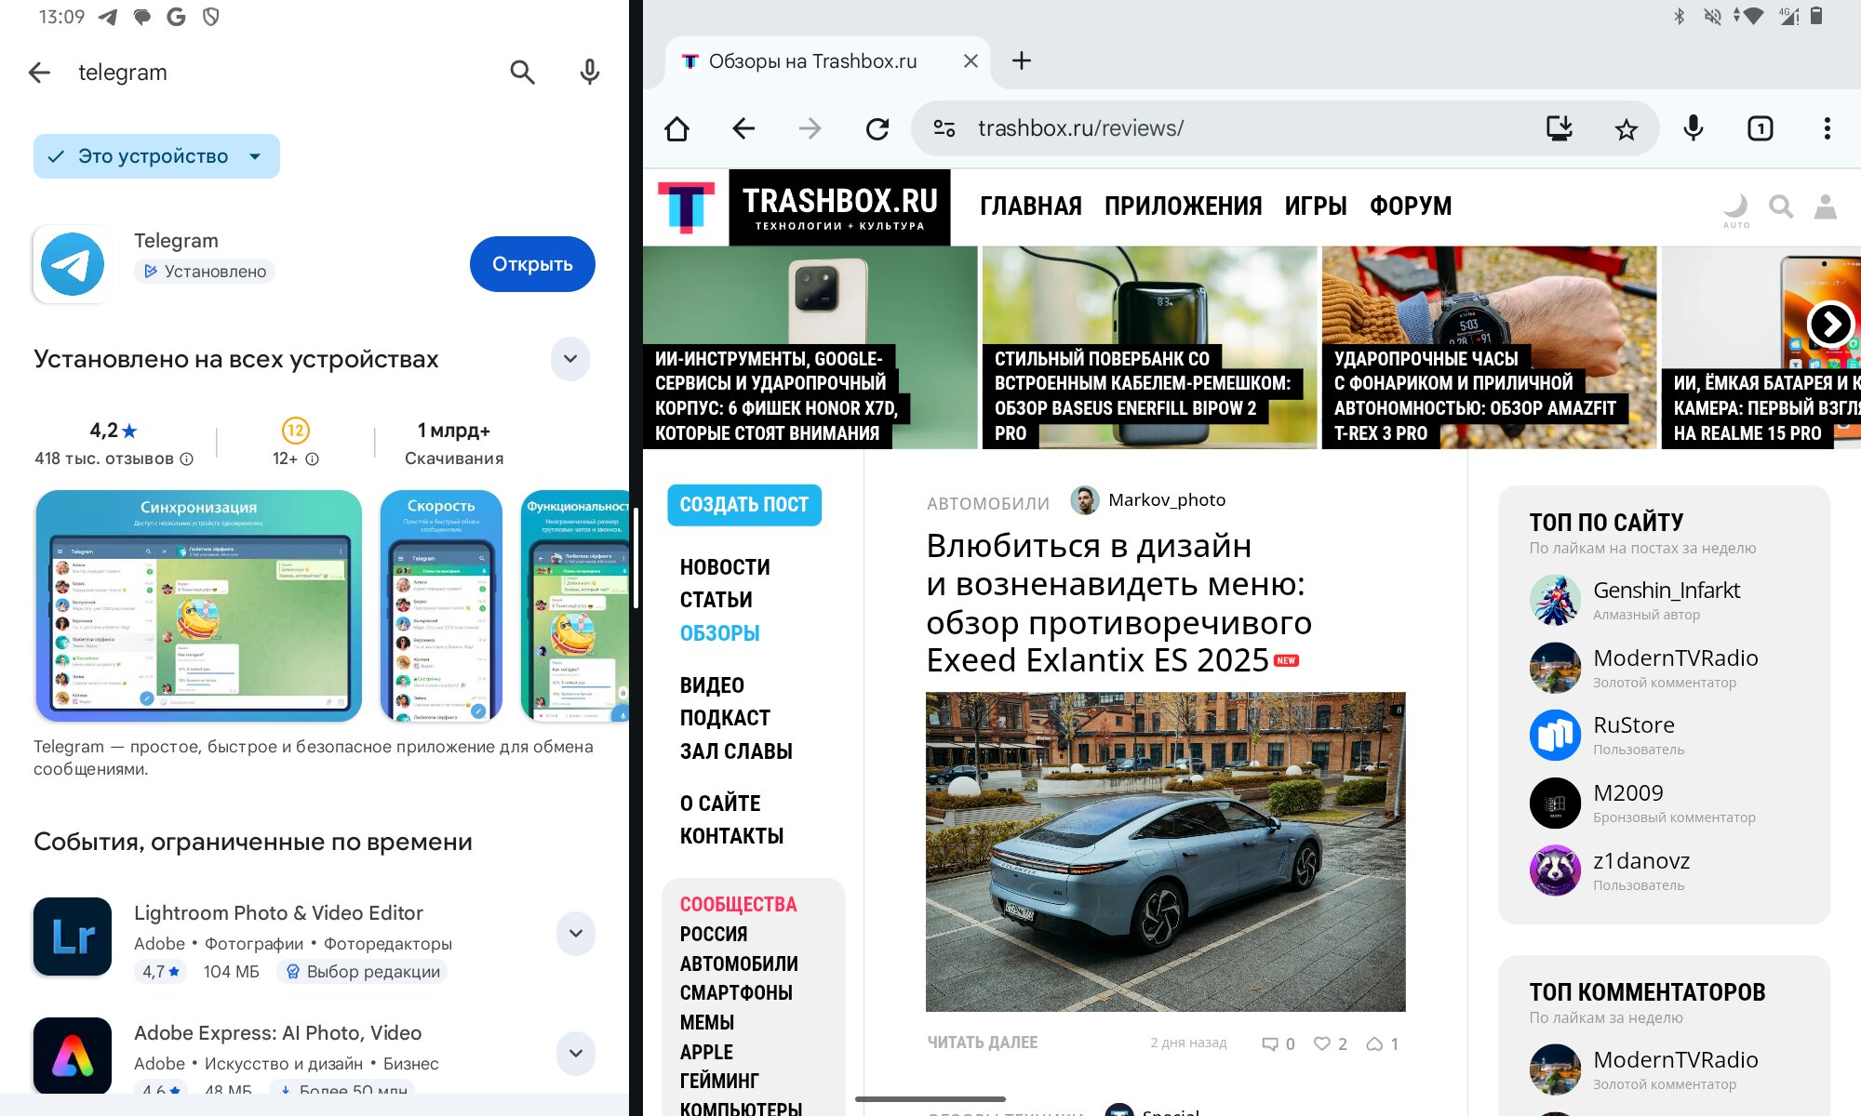1861x1116 pixels.
Task: Toggle Trashbox auto dark mode moon icon
Action: coord(1735,207)
